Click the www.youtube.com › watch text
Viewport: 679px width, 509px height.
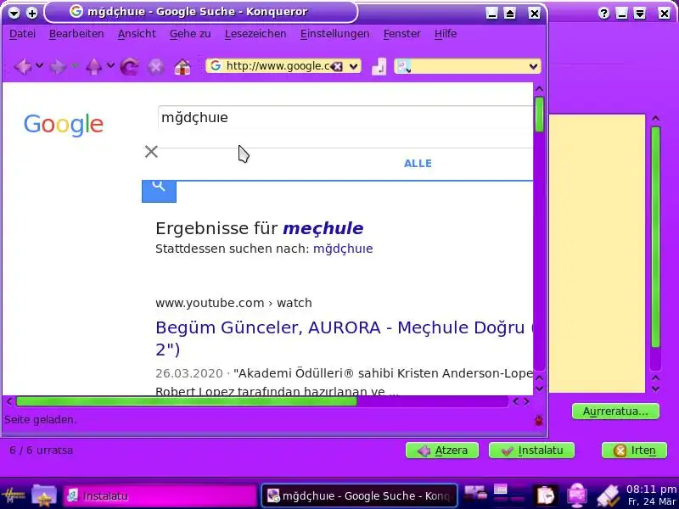233,303
